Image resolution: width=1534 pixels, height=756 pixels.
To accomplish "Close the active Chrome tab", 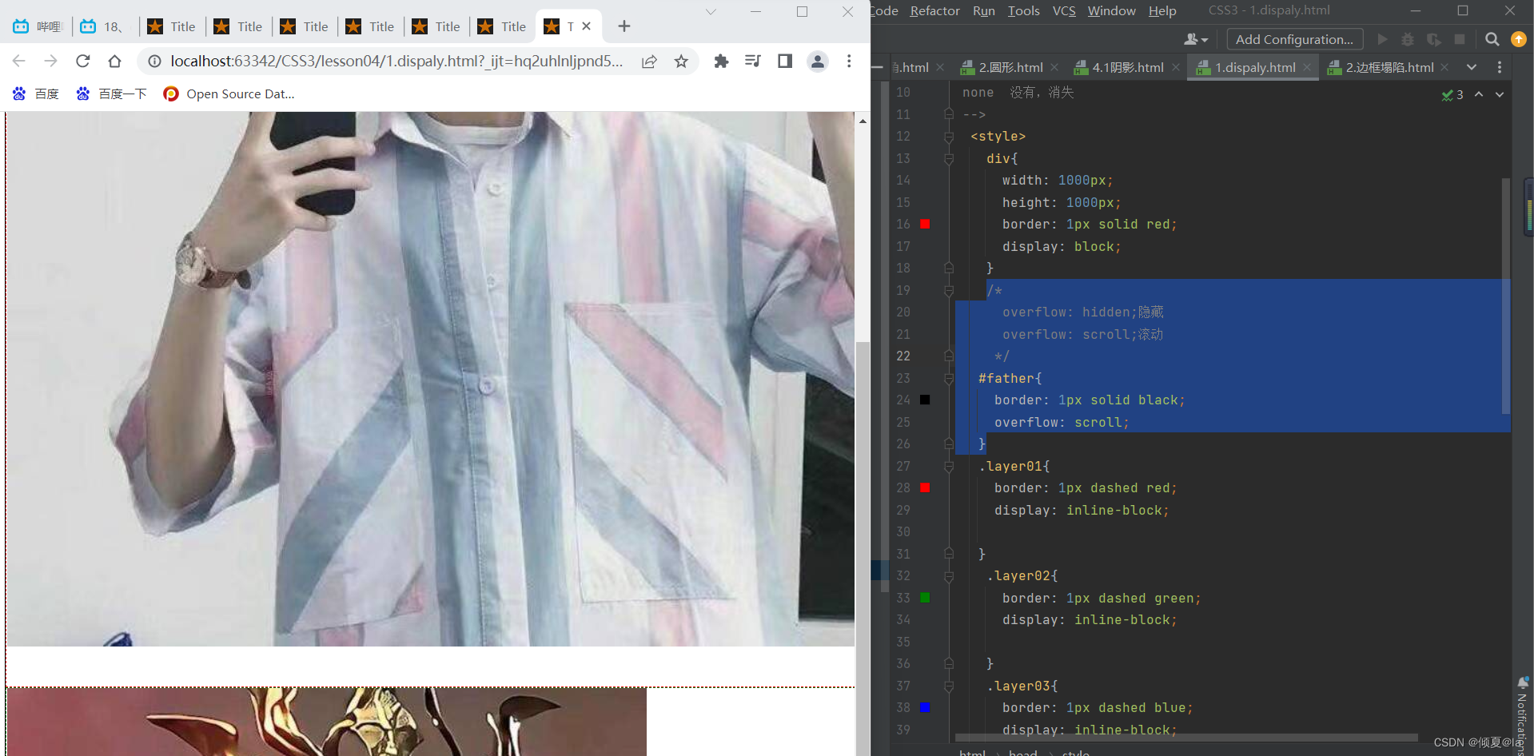I will [587, 26].
